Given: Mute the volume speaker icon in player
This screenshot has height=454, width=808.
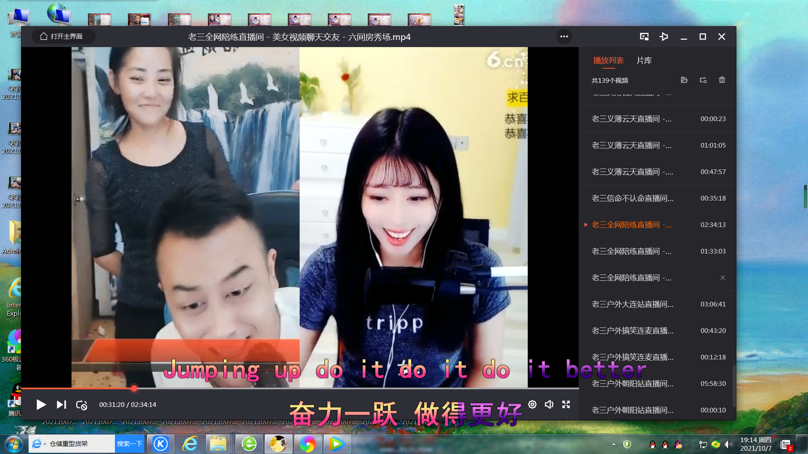Looking at the screenshot, I should (549, 404).
